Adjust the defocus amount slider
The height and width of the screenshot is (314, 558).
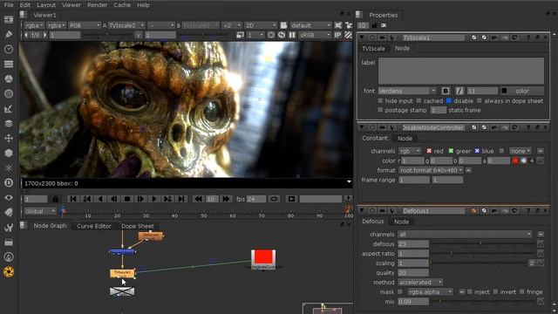tap(483, 244)
